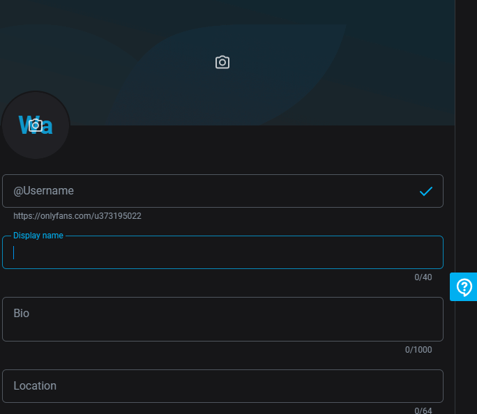Click the onlyfans.com/u373195022 profile URL
The height and width of the screenshot is (414, 477).
77,216
